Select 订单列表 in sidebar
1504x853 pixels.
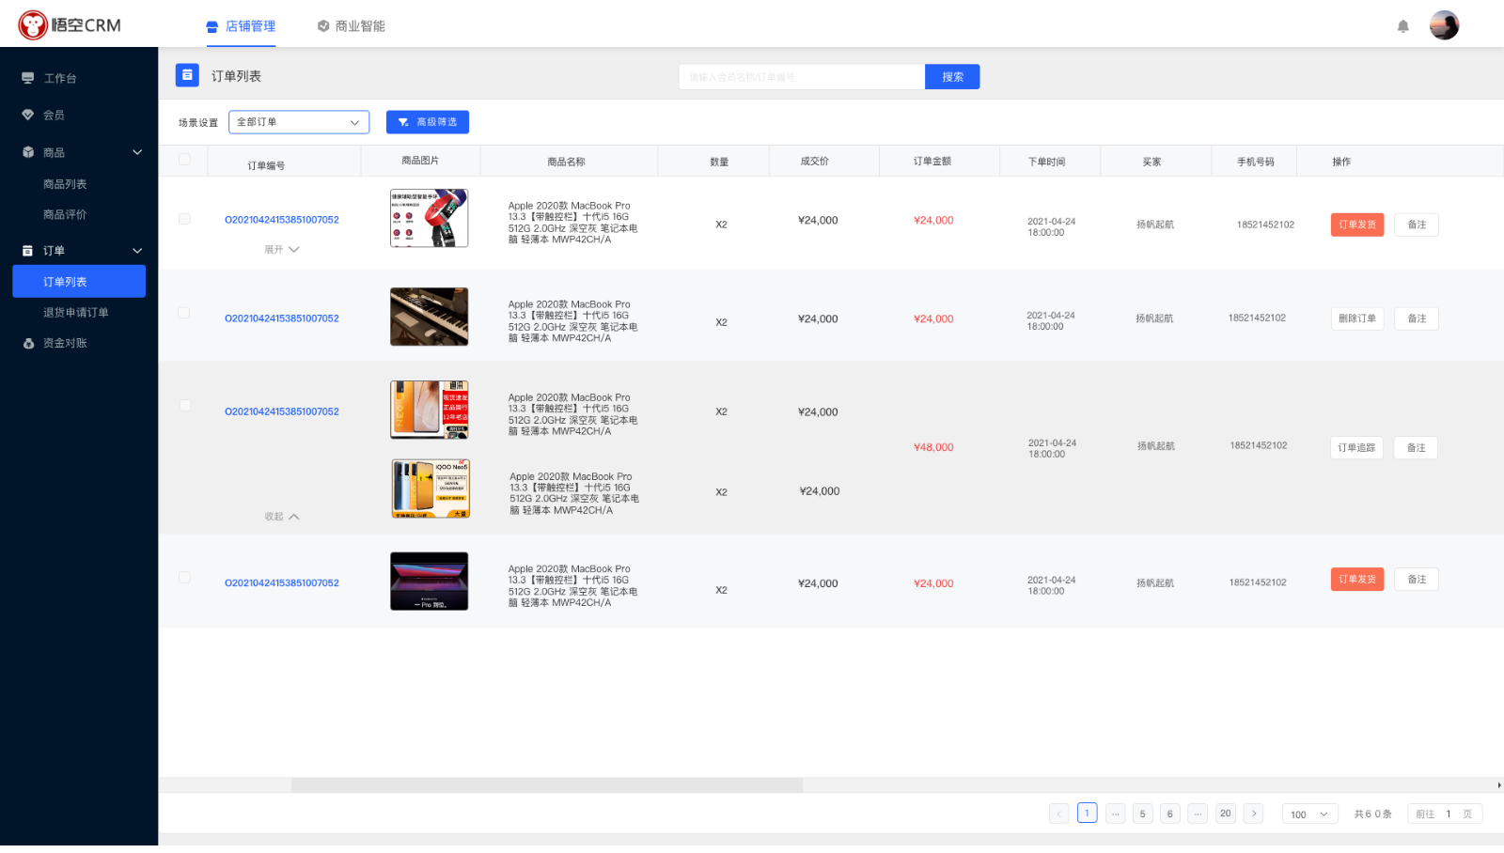[x=79, y=282]
